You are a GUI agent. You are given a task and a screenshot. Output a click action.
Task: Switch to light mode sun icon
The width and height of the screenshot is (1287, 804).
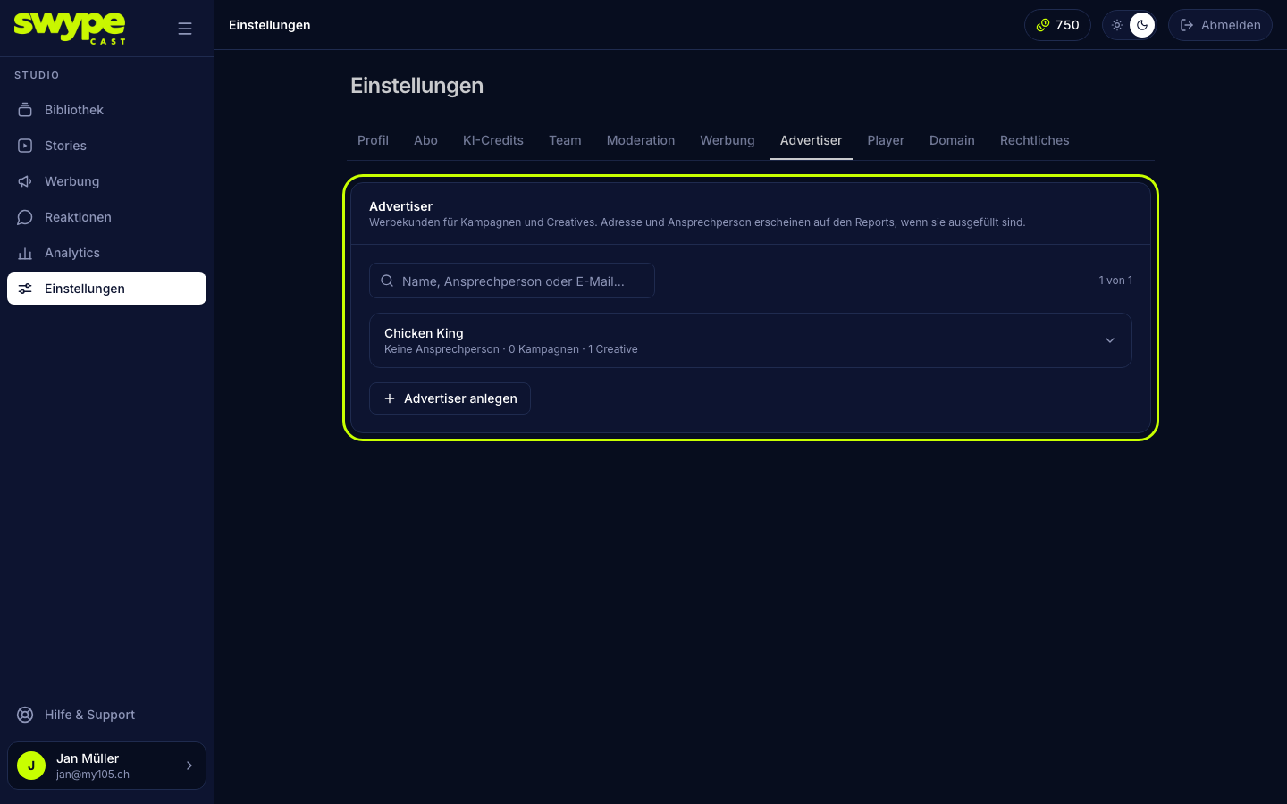(1117, 25)
